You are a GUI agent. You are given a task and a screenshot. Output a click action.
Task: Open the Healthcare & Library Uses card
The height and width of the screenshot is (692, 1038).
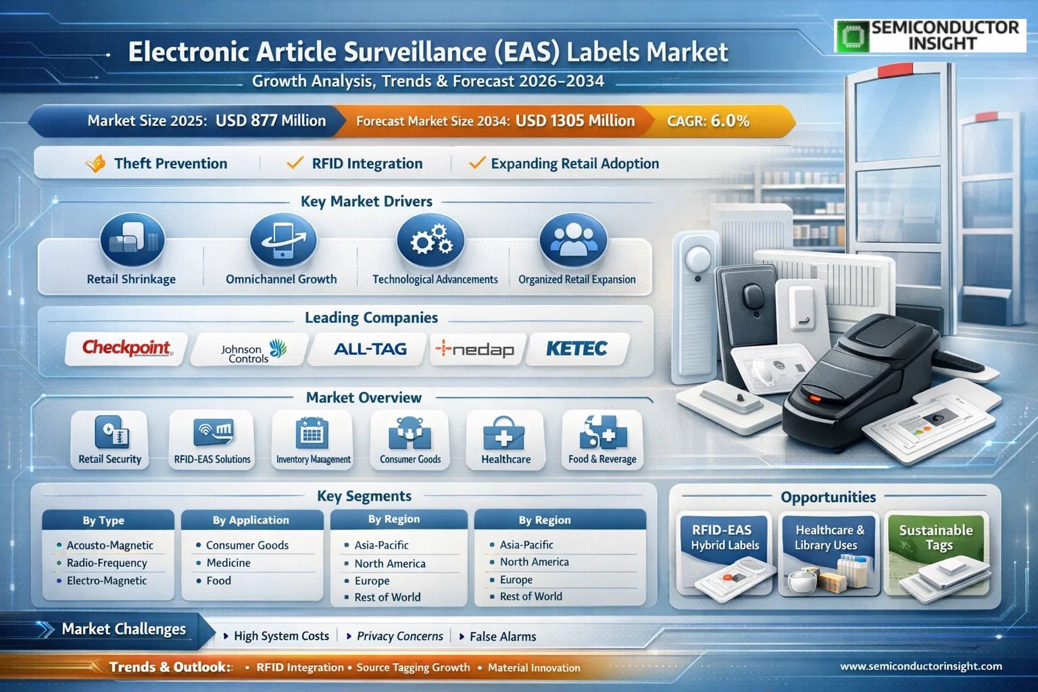(x=830, y=555)
